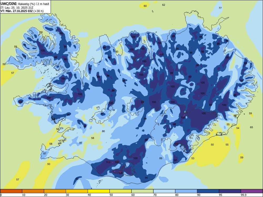
Task: Pick the 50–60 pale yellow legend swatch
Action: 120,191
